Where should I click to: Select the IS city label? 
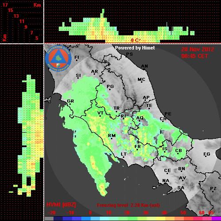click(165, 149)
